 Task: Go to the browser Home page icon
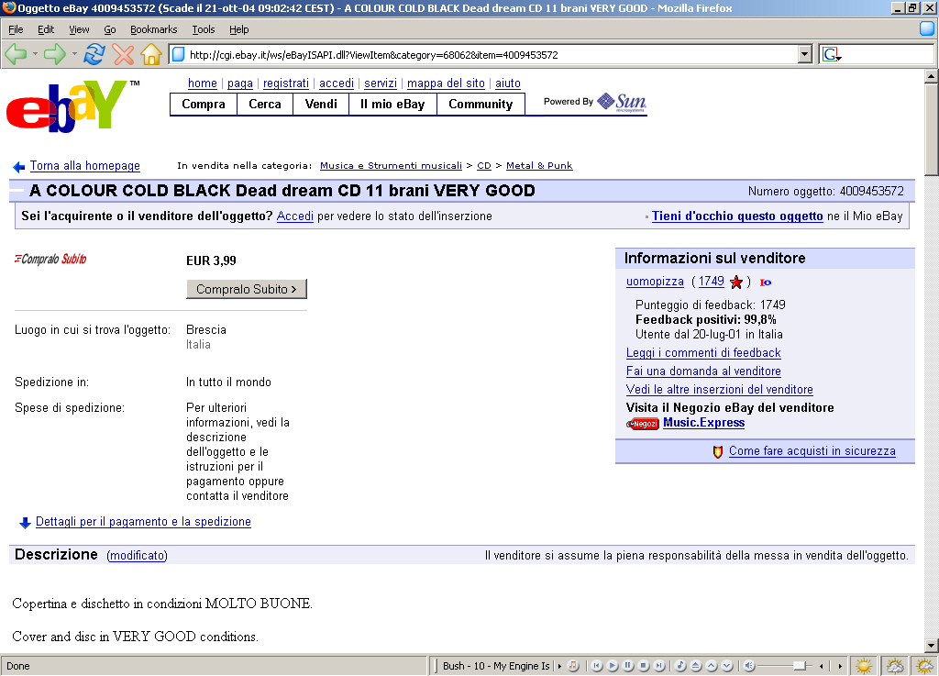151,54
